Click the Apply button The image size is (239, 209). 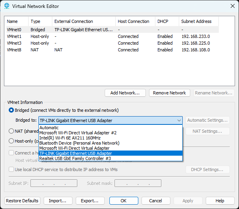click(188, 201)
